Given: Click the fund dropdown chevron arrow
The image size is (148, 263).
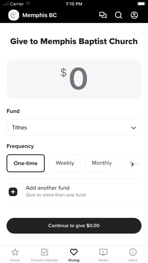Looking at the screenshot, I should click(133, 128).
